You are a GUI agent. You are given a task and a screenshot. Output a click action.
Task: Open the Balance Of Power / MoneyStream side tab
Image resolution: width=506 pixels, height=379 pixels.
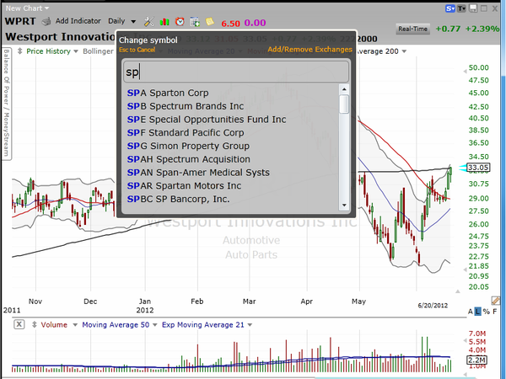7,104
